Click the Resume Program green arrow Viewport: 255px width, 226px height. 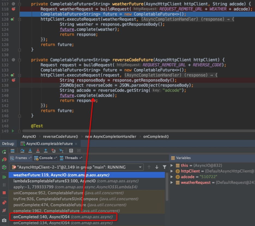click(4, 177)
